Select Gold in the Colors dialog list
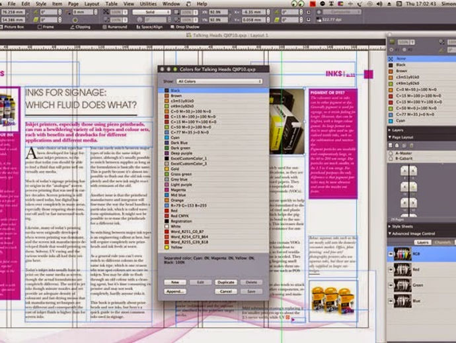This screenshot has width=456, height=343. [213, 169]
